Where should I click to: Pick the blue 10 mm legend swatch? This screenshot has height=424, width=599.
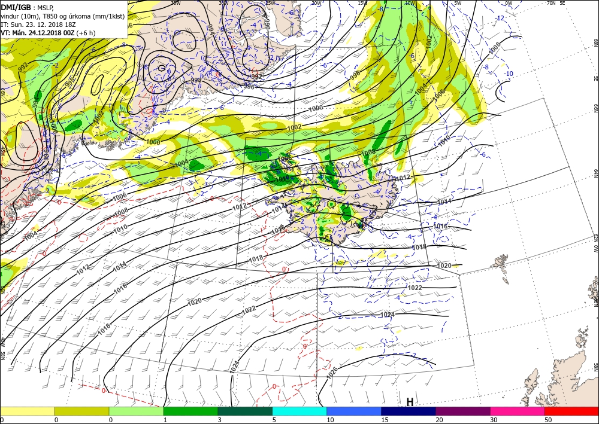(x=354, y=411)
